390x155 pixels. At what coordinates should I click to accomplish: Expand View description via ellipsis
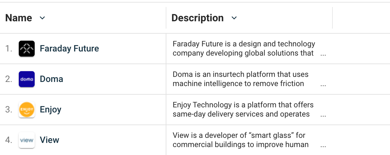(x=323, y=146)
